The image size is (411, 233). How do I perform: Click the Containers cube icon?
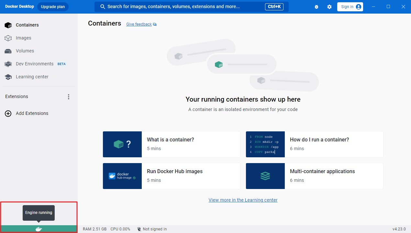(8, 25)
